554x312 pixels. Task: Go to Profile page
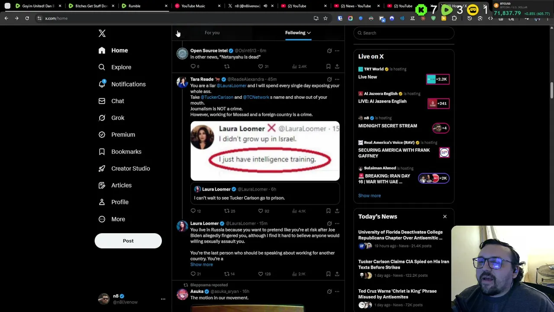pos(113,202)
